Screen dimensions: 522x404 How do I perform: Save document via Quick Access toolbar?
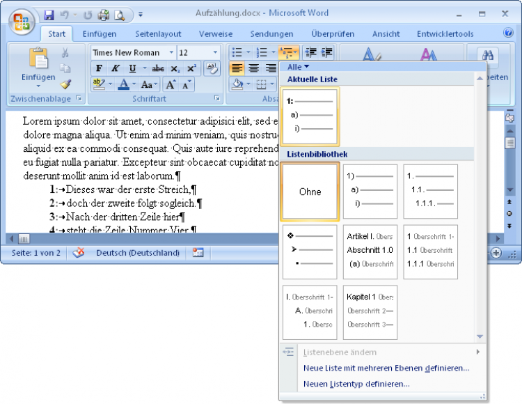click(49, 15)
